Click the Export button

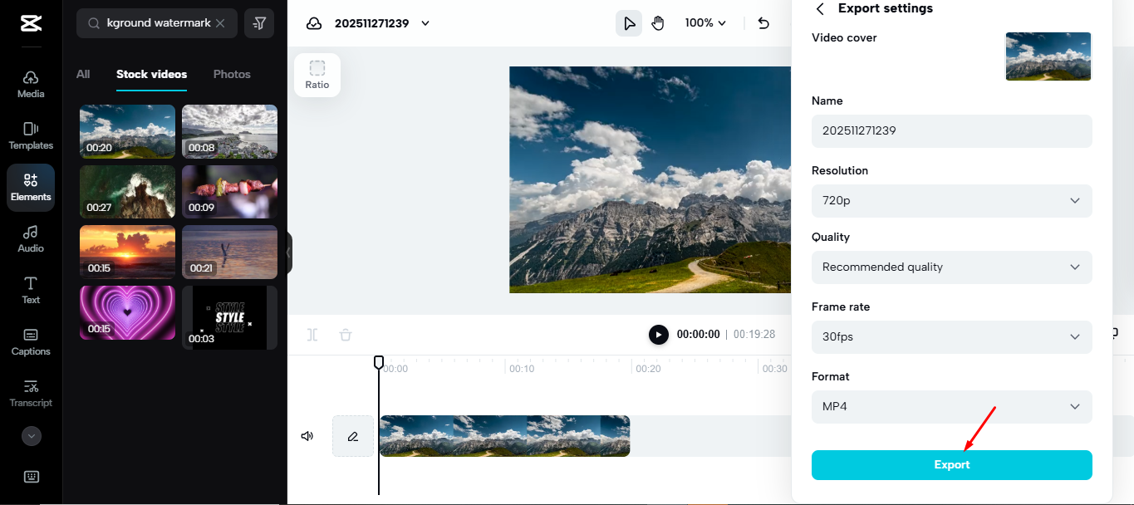click(951, 464)
